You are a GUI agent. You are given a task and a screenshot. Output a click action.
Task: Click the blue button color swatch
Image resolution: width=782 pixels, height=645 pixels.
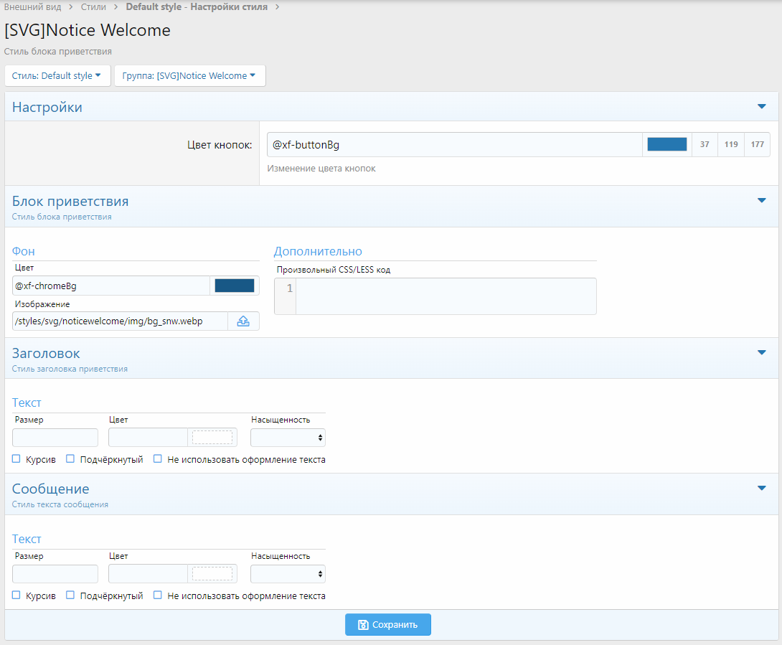[666, 144]
